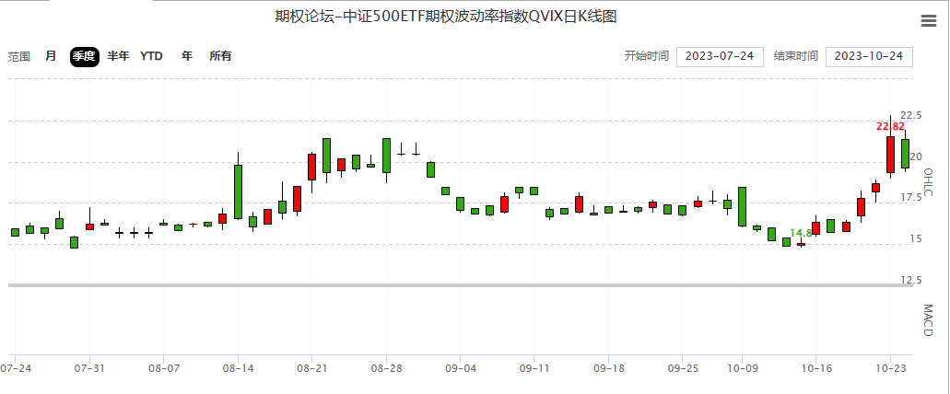Click the chart title 期权论坛-中证500ETF期权波动率指数QVIX日K线图
The height and width of the screenshot is (394, 950).
(445, 17)
